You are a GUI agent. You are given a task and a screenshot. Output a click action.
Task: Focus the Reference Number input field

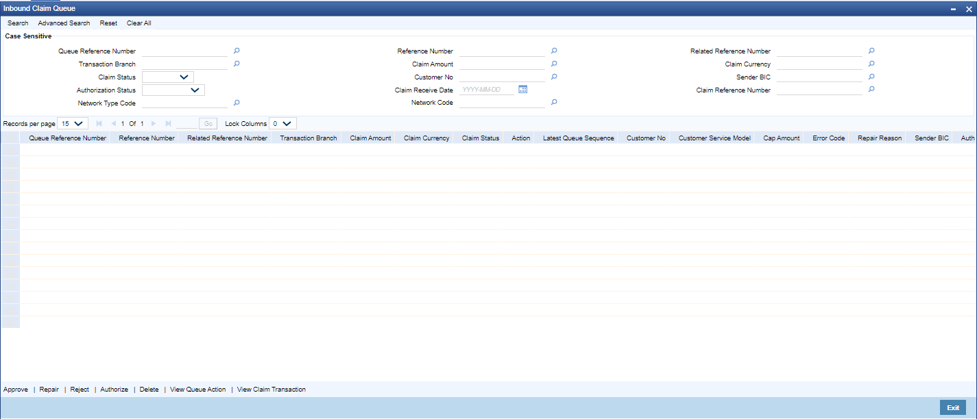coord(502,51)
